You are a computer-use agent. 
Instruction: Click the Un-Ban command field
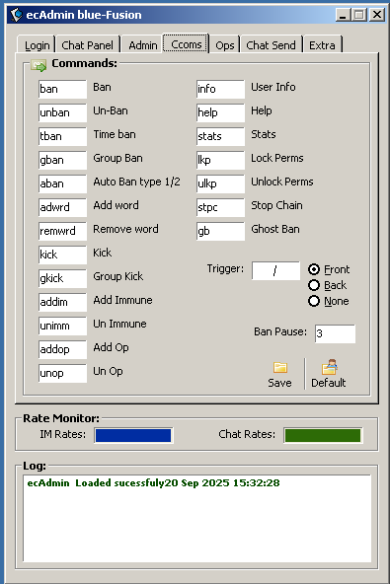point(62,112)
